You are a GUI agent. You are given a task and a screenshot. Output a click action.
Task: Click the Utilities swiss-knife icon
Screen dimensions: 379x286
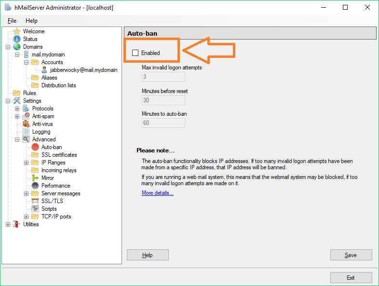(x=16, y=224)
